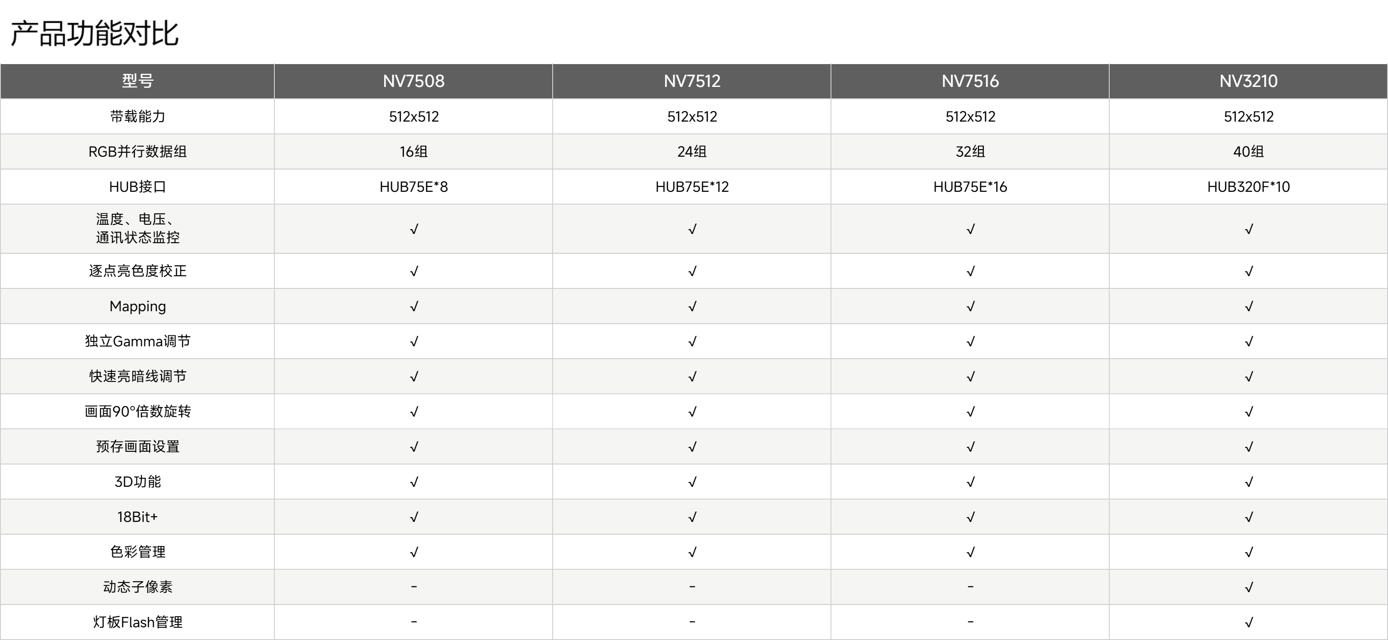
Task: Click the 40组 cell under NV3210
Action: pos(1248,152)
